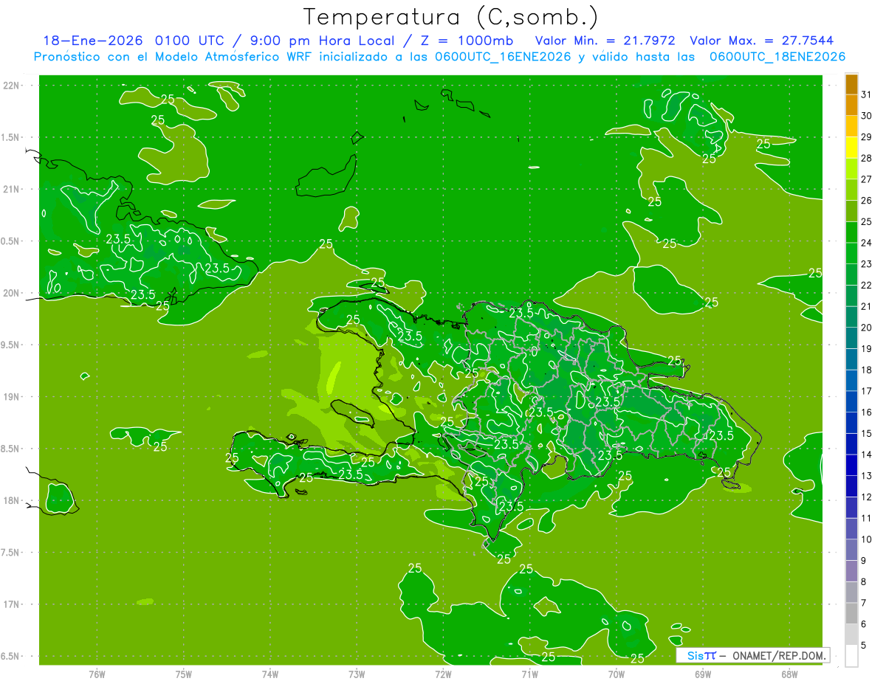Select the "0600UTC_16ENE2026" initialization time
Image resolution: width=886 pixels, height=684 pixels.
coord(502,57)
